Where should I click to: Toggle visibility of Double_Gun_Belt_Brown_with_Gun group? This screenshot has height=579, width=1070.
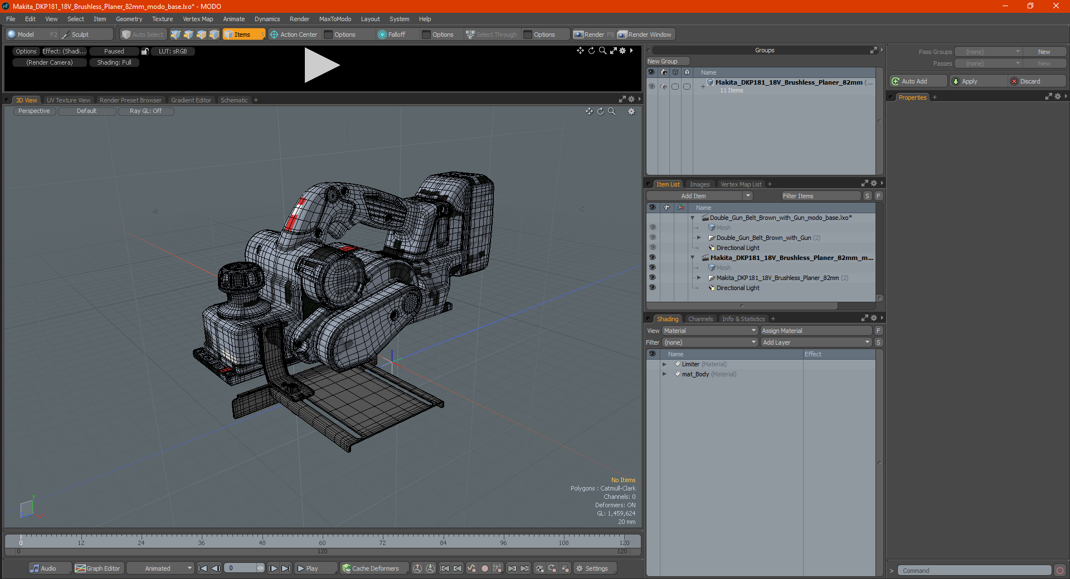tap(652, 238)
